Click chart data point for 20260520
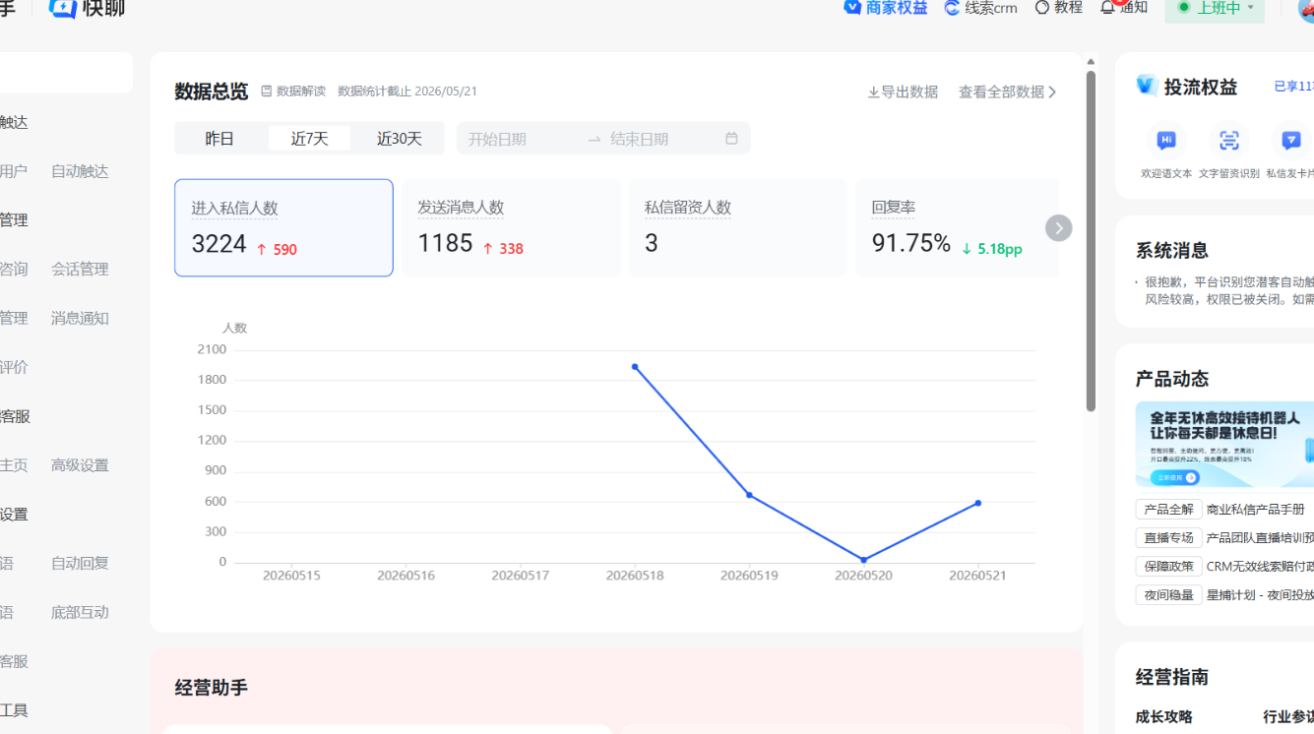Screen dimensions: 1314x734 (x=864, y=560)
